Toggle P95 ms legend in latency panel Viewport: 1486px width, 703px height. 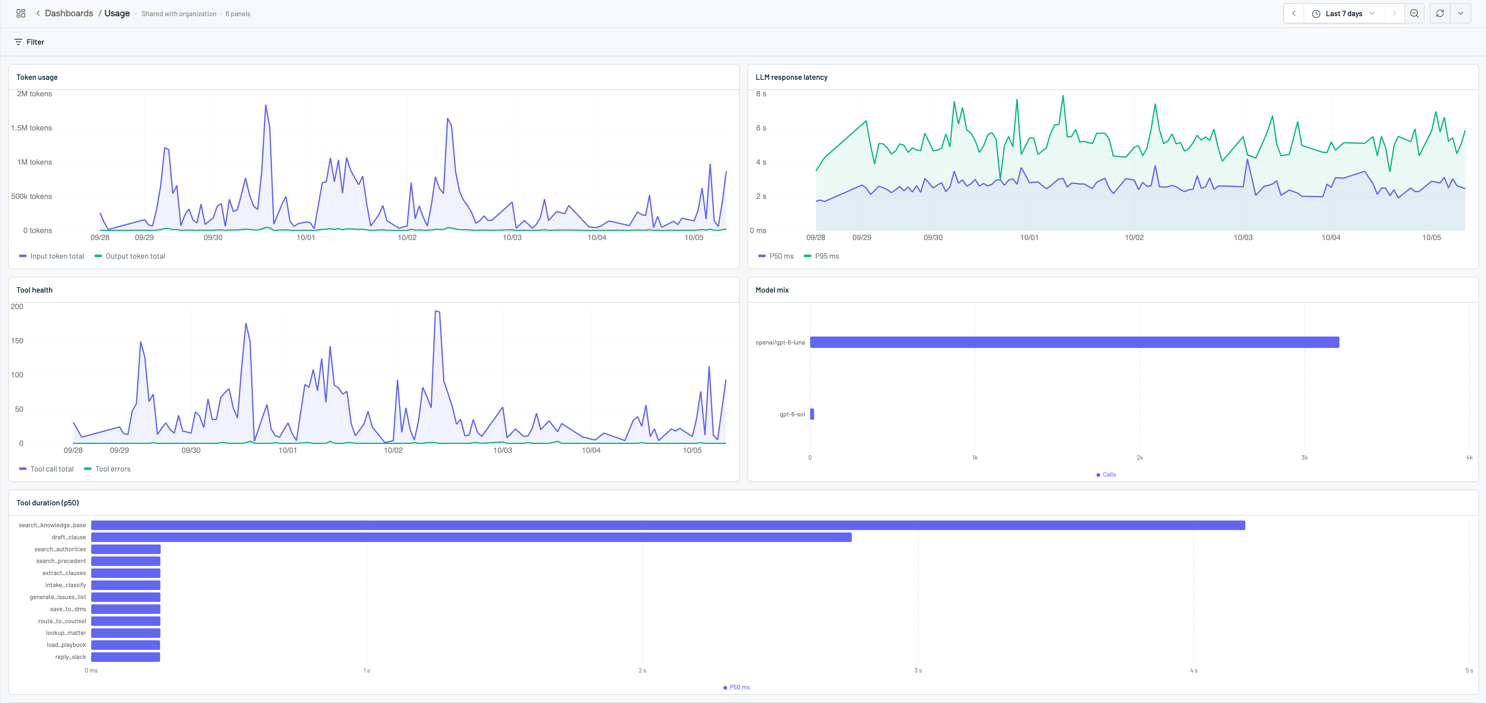822,256
